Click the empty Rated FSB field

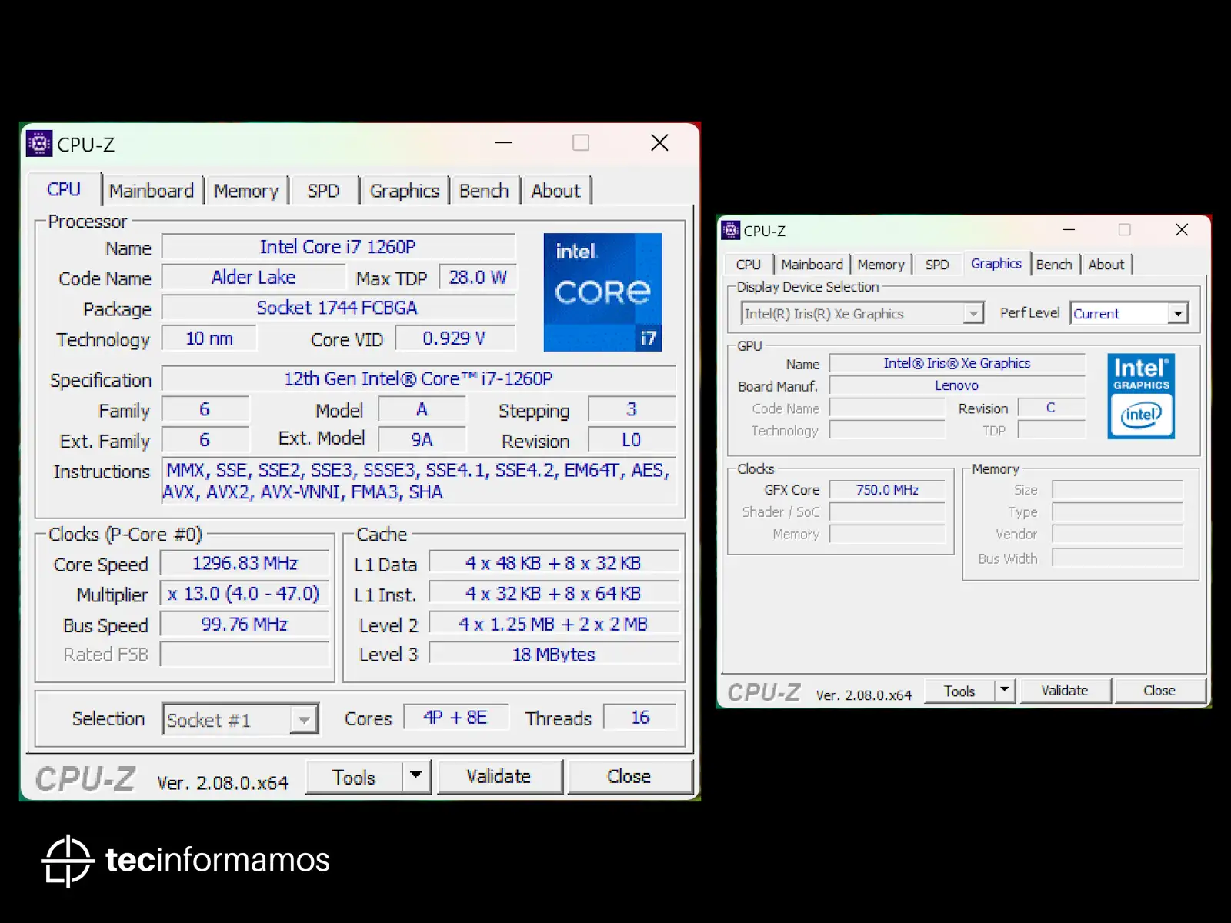tap(245, 655)
